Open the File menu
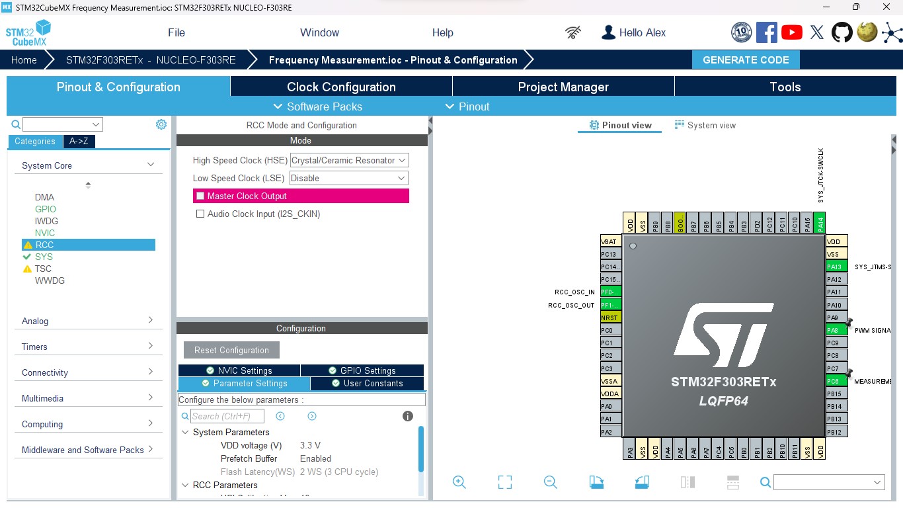This screenshot has height=508, width=903. tap(177, 32)
